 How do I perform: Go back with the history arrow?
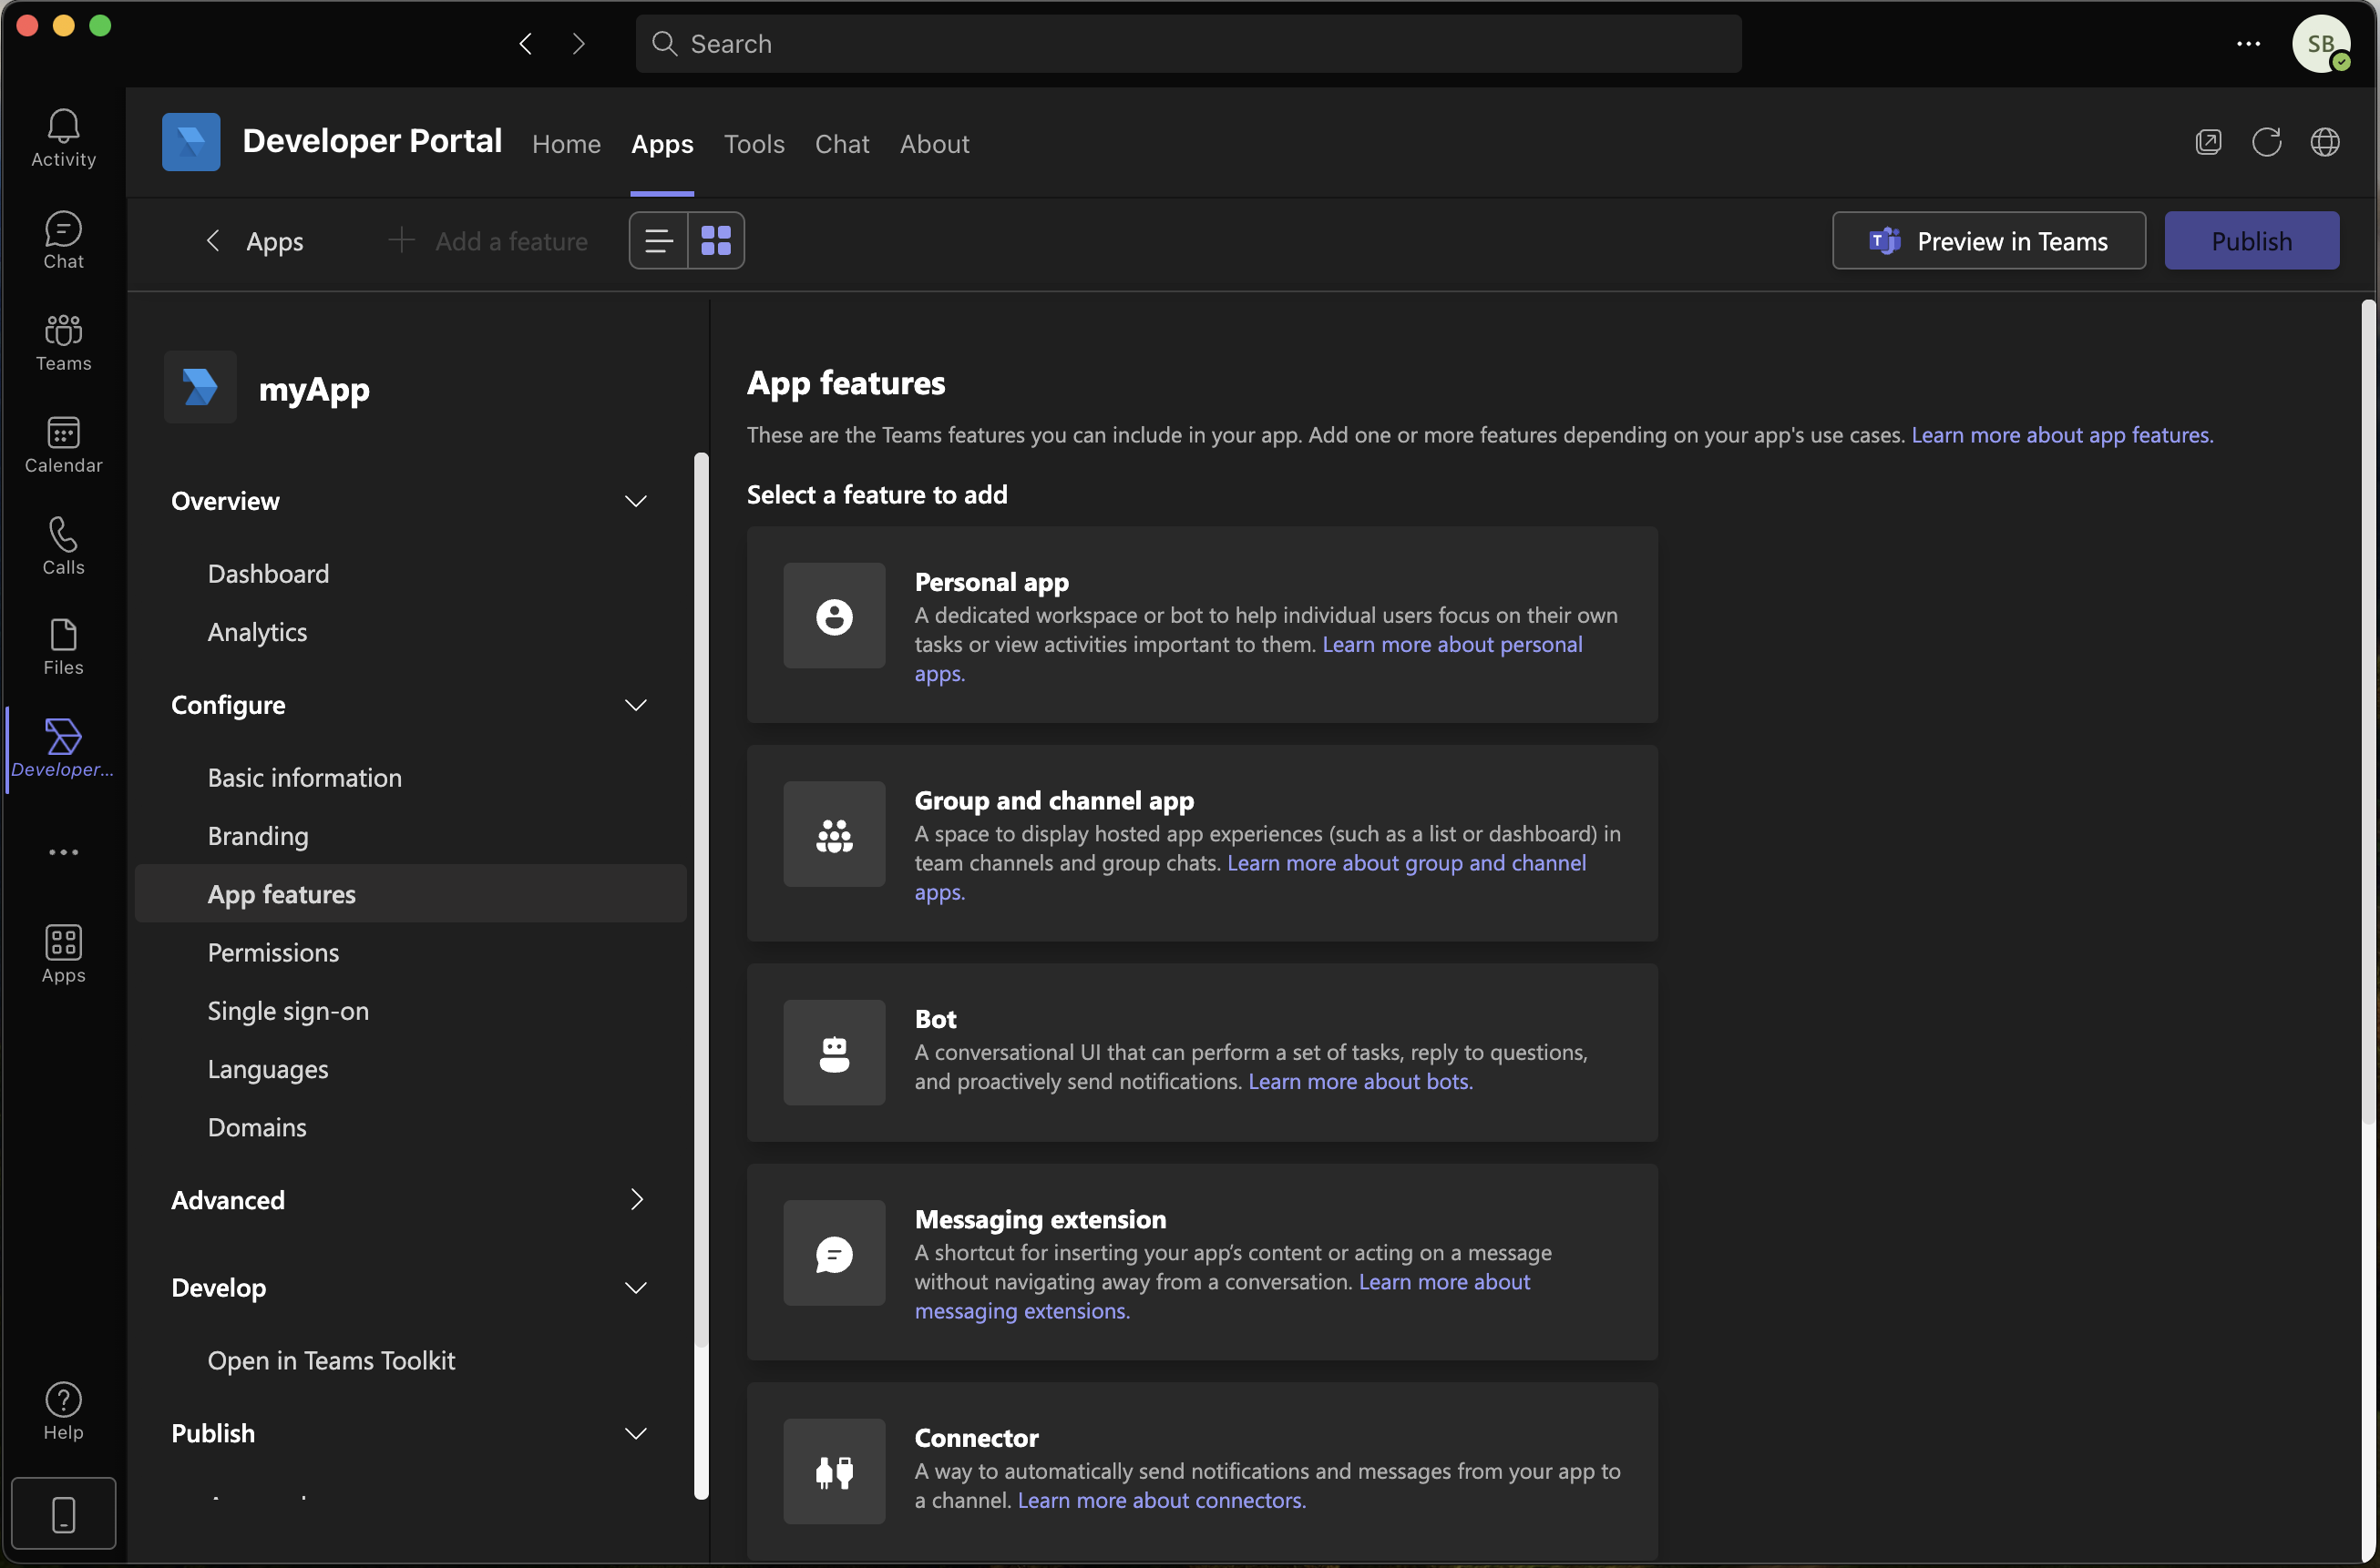click(525, 43)
